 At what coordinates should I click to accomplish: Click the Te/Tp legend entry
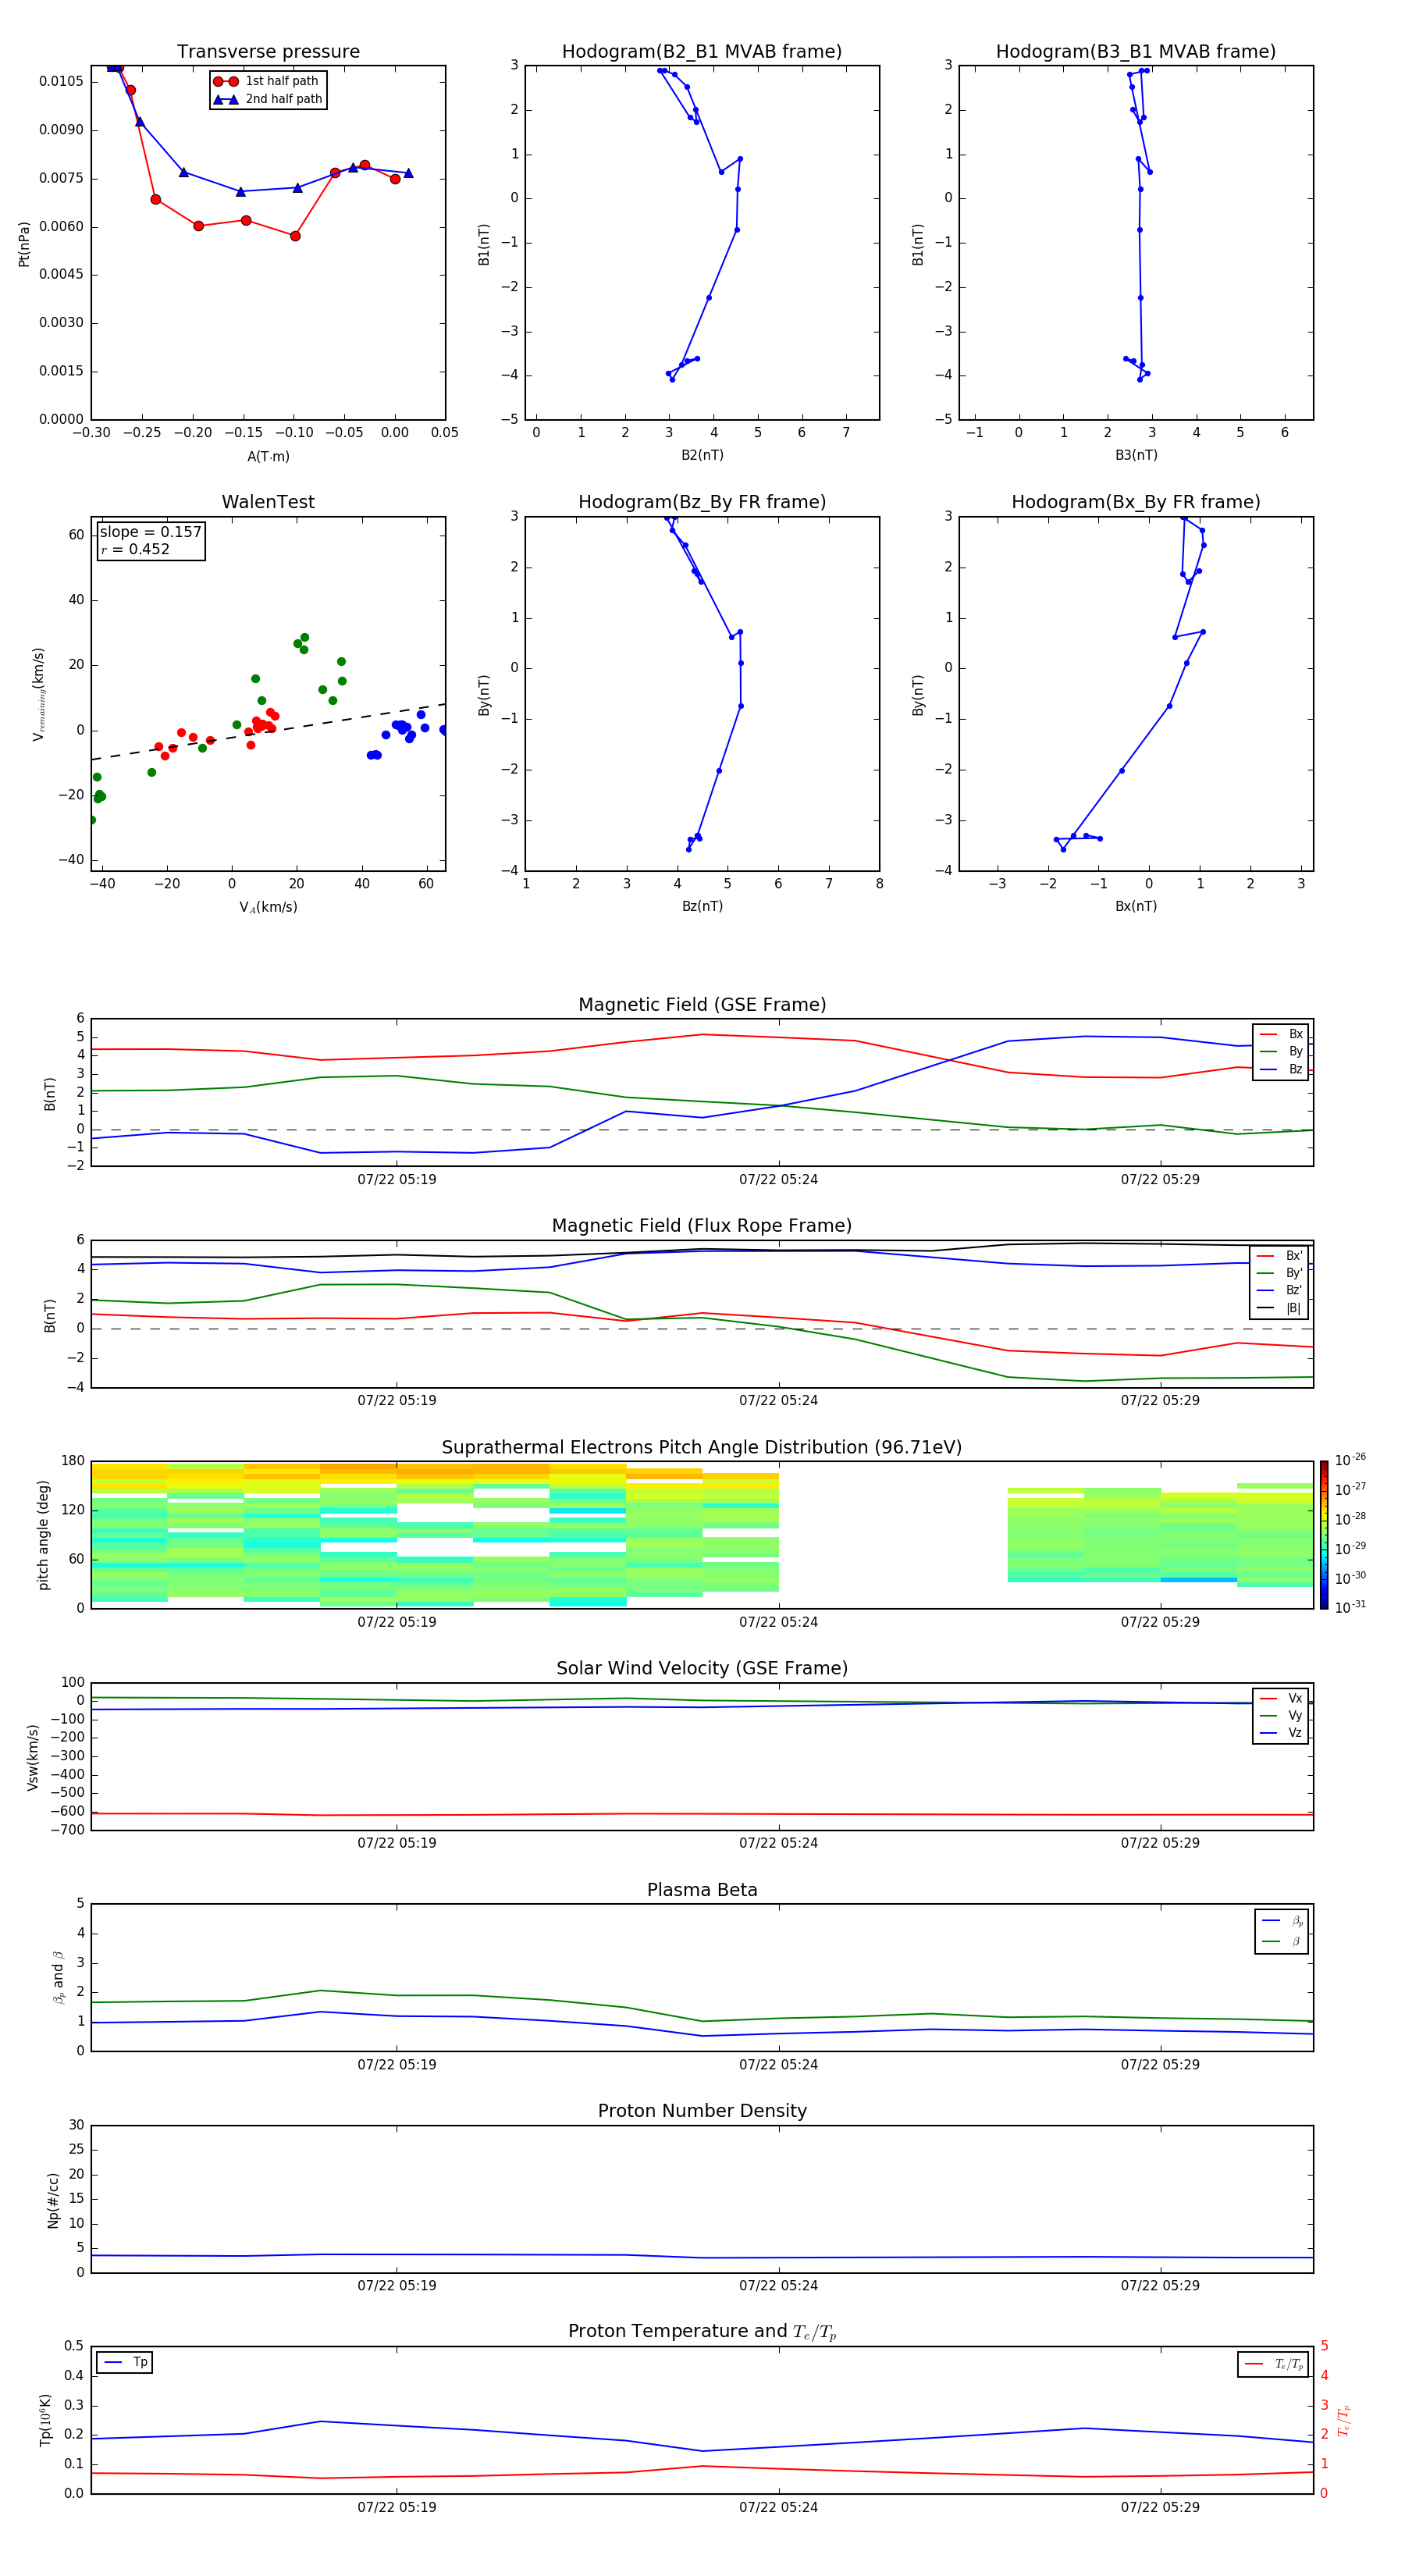1274,2364
